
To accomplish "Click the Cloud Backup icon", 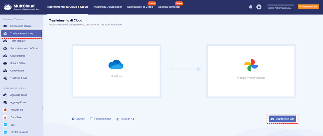I will pos(5,56).
